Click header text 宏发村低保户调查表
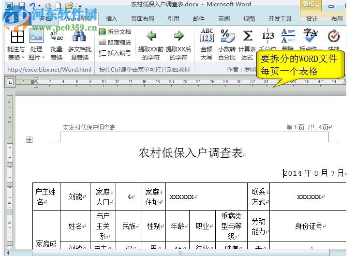The width and height of the screenshot is (356, 257). click(x=89, y=127)
